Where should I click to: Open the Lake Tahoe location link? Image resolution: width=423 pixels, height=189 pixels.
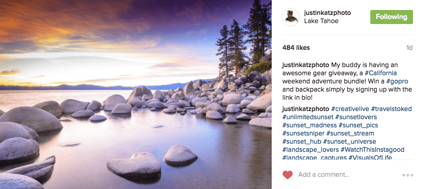point(321,21)
